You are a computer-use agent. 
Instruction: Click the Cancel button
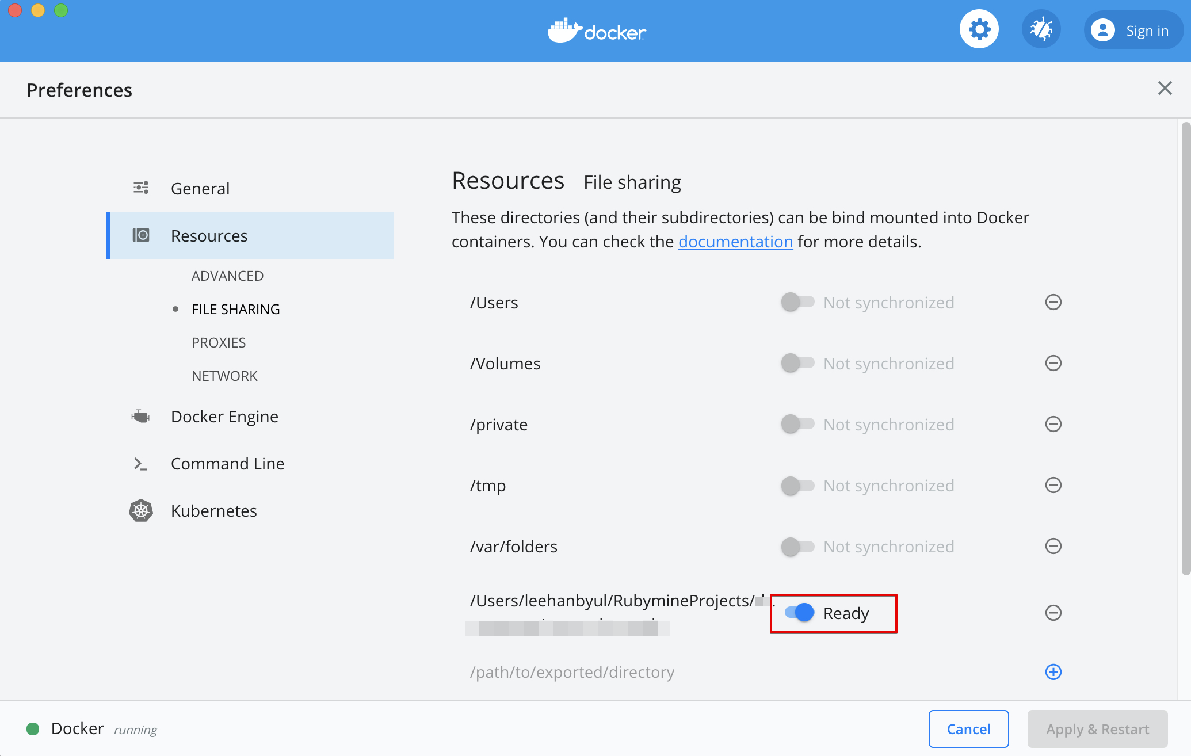(x=968, y=729)
